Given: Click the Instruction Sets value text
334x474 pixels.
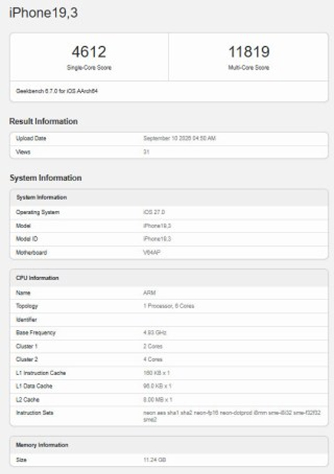Looking at the screenshot, I should [x=232, y=416].
